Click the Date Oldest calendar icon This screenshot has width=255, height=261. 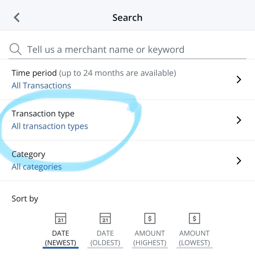tap(105, 219)
